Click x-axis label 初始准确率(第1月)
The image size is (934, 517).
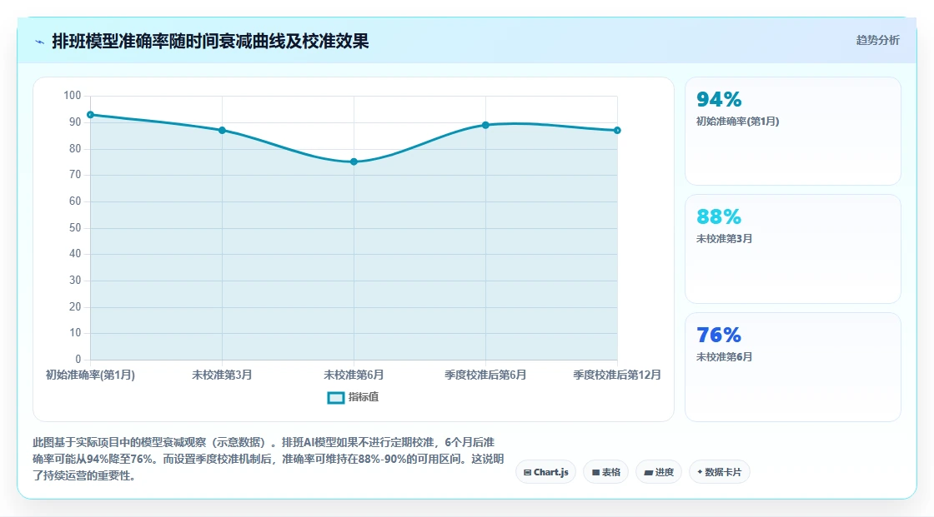tap(91, 375)
